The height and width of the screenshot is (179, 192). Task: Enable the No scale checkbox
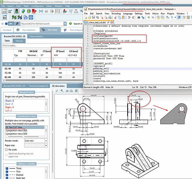coord(6,150)
